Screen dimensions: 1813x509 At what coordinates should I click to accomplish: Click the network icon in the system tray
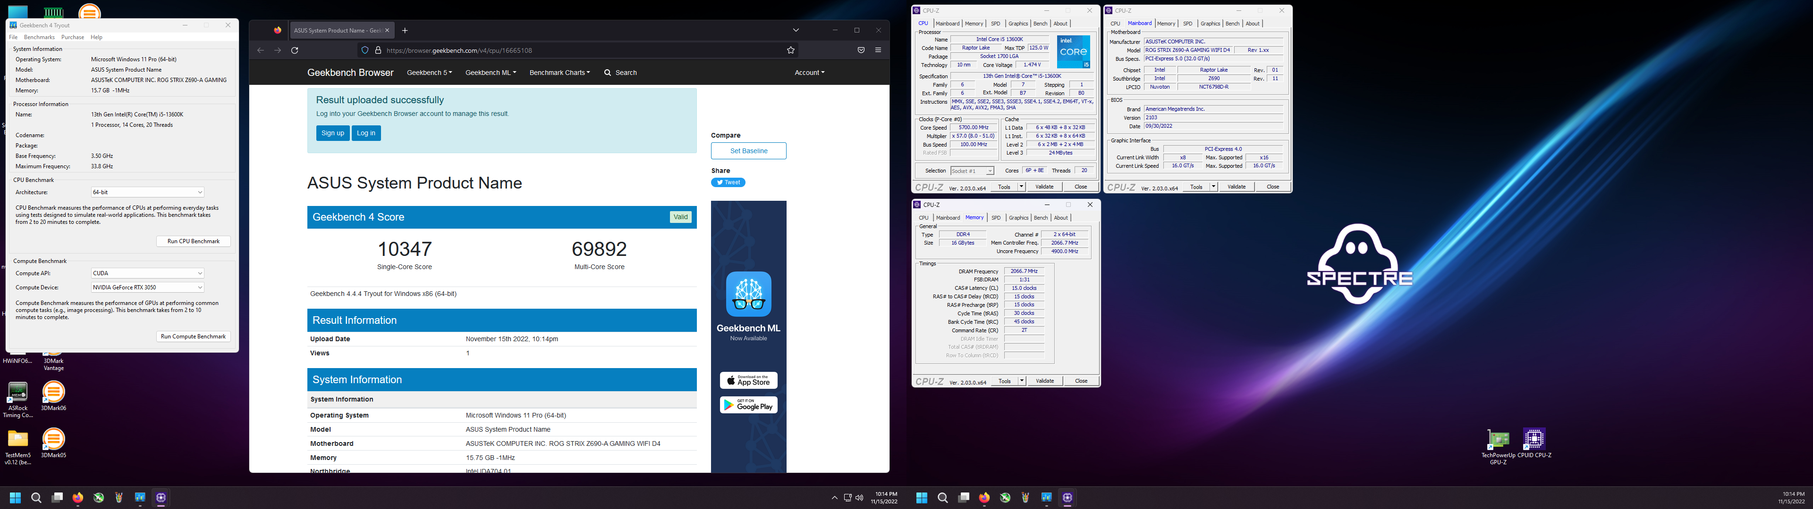(x=847, y=498)
